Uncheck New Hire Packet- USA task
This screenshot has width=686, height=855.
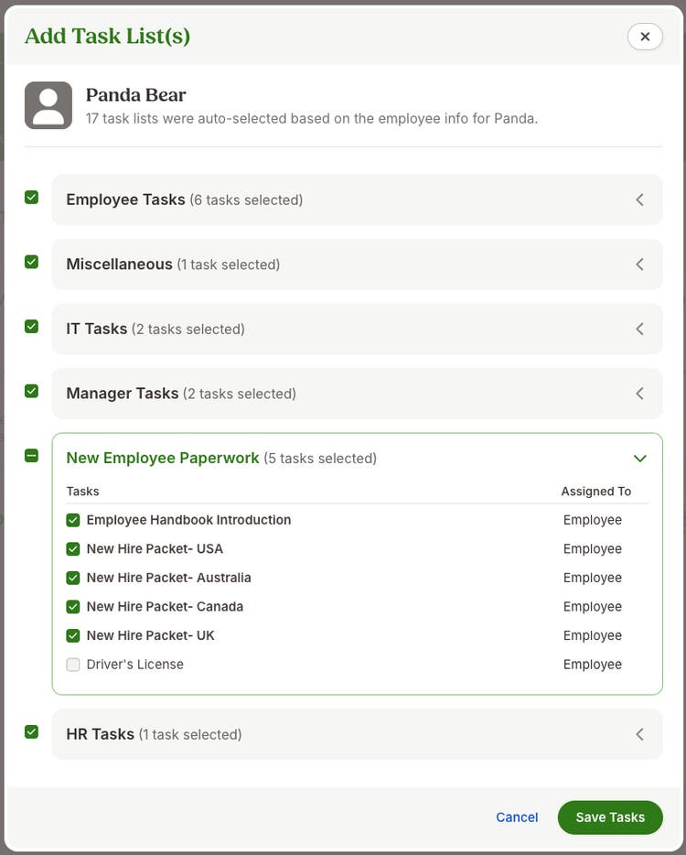tap(73, 549)
